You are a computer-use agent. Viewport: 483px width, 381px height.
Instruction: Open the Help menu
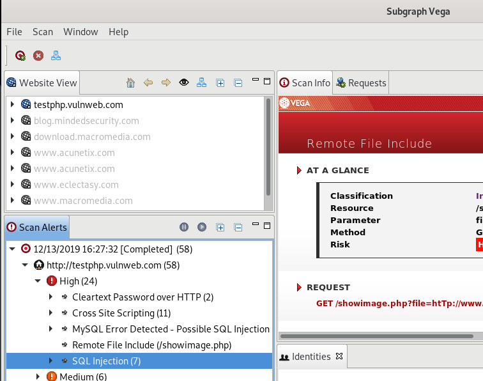tap(119, 32)
